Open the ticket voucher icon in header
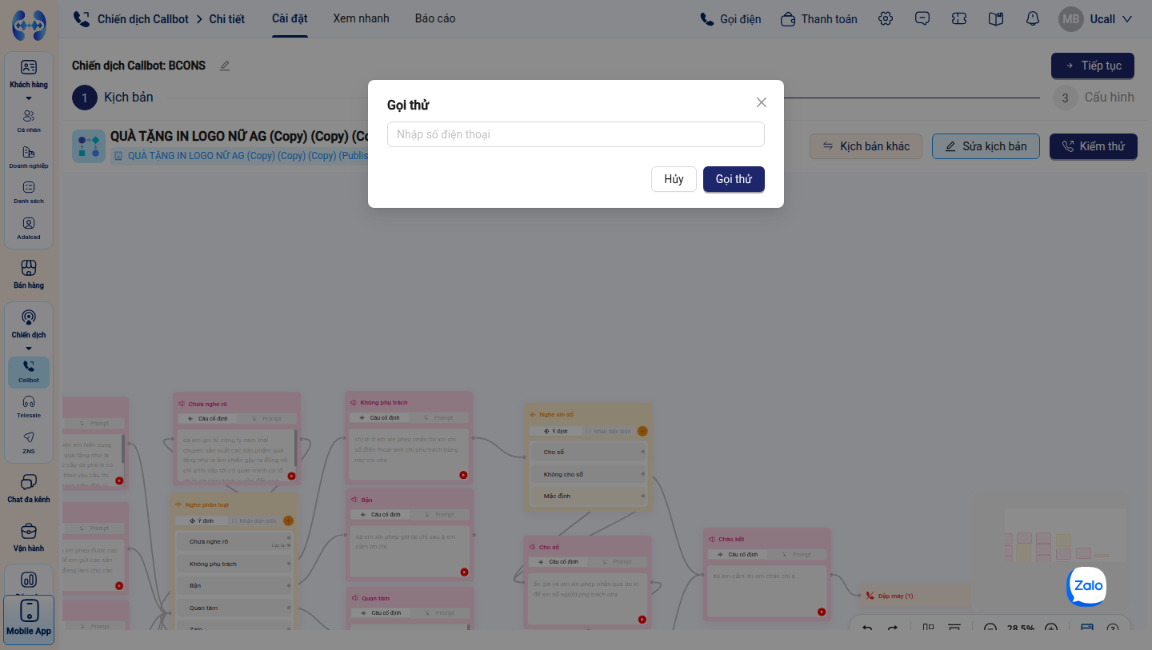Image resolution: width=1152 pixels, height=650 pixels. coord(959,18)
